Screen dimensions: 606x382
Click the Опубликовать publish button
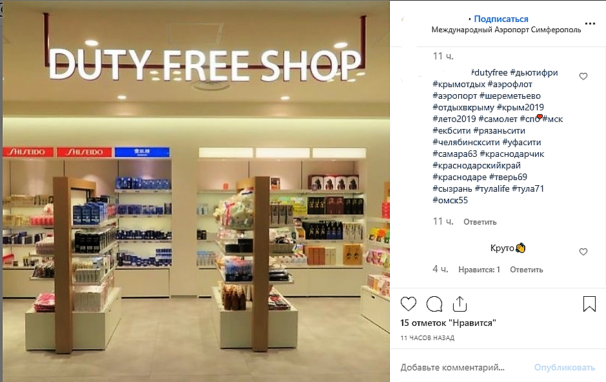coord(565,367)
